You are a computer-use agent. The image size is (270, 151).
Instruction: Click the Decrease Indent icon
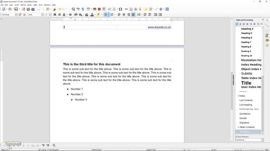coord(160,15)
